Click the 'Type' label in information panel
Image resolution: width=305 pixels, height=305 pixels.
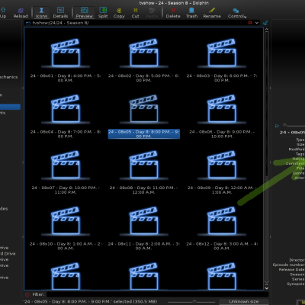point(300,140)
